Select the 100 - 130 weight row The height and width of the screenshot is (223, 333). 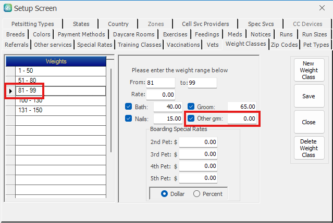[60, 101]
